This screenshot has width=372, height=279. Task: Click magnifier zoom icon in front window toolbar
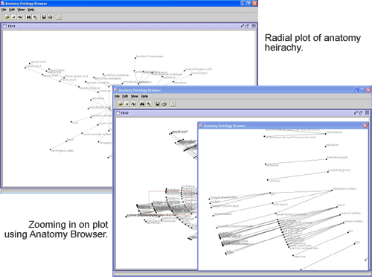pyautogui.click(x=149, y=104)
